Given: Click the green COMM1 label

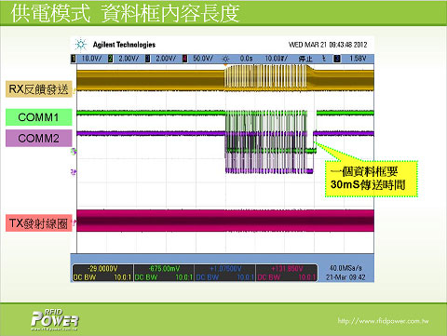Looking at the screenshot, I should click(39, 117).
